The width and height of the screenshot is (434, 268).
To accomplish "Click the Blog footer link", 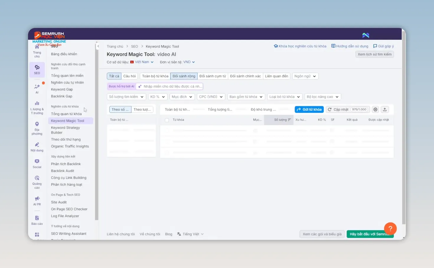I will tap(169, 234).
